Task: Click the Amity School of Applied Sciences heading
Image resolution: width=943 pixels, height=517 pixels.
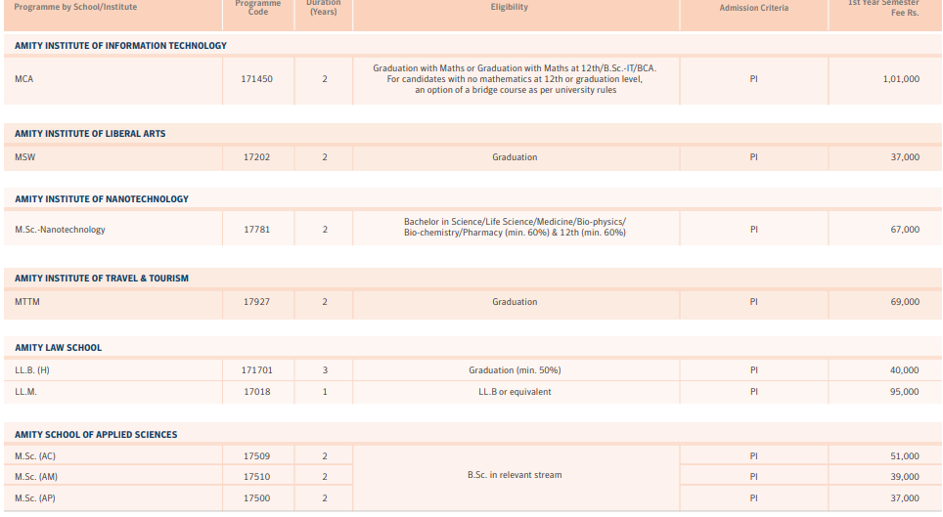Action: coord(96,435)
